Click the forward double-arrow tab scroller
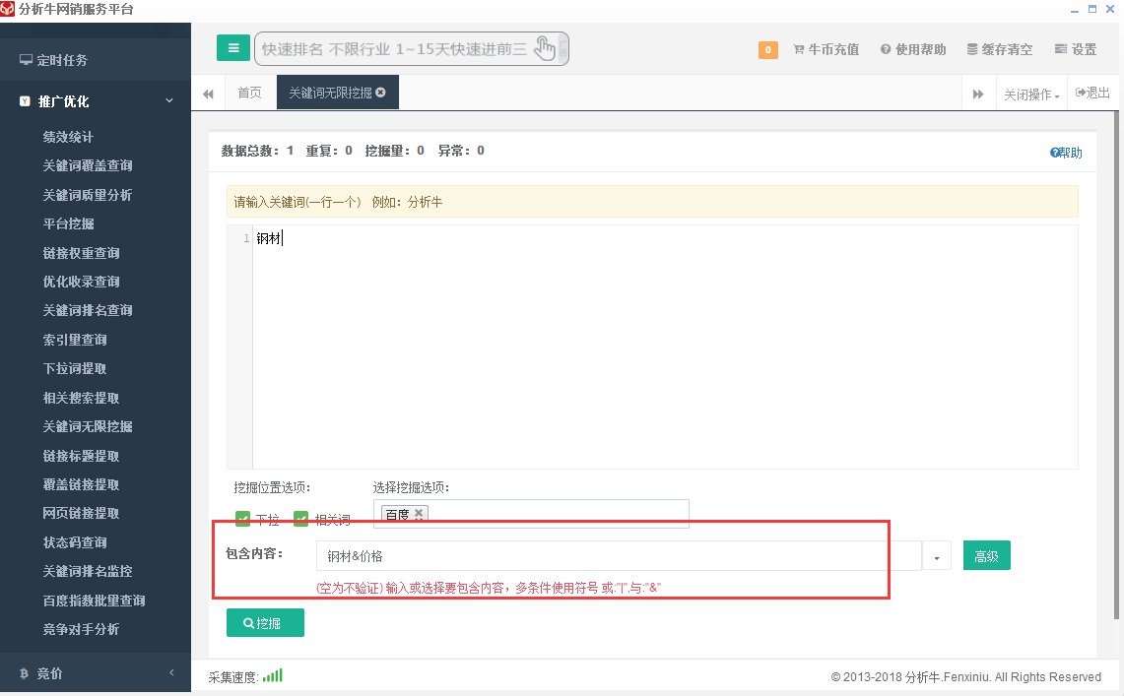 [x=977, y=92]
